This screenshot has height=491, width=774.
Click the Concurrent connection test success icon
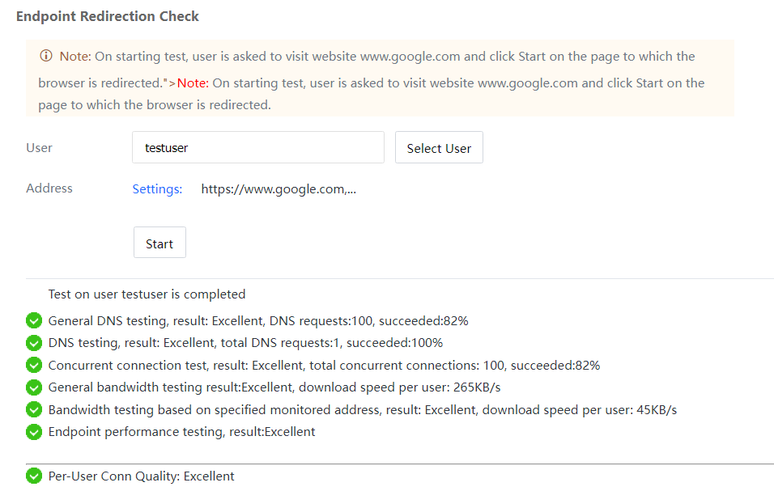point(34,366)
